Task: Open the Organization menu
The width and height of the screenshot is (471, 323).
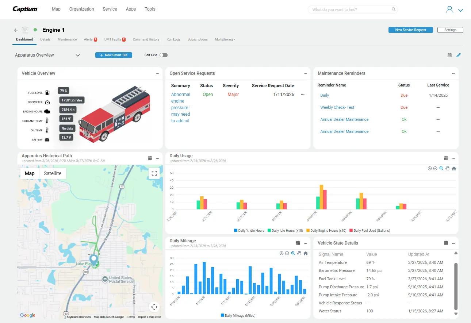Action: click(81, 9)
